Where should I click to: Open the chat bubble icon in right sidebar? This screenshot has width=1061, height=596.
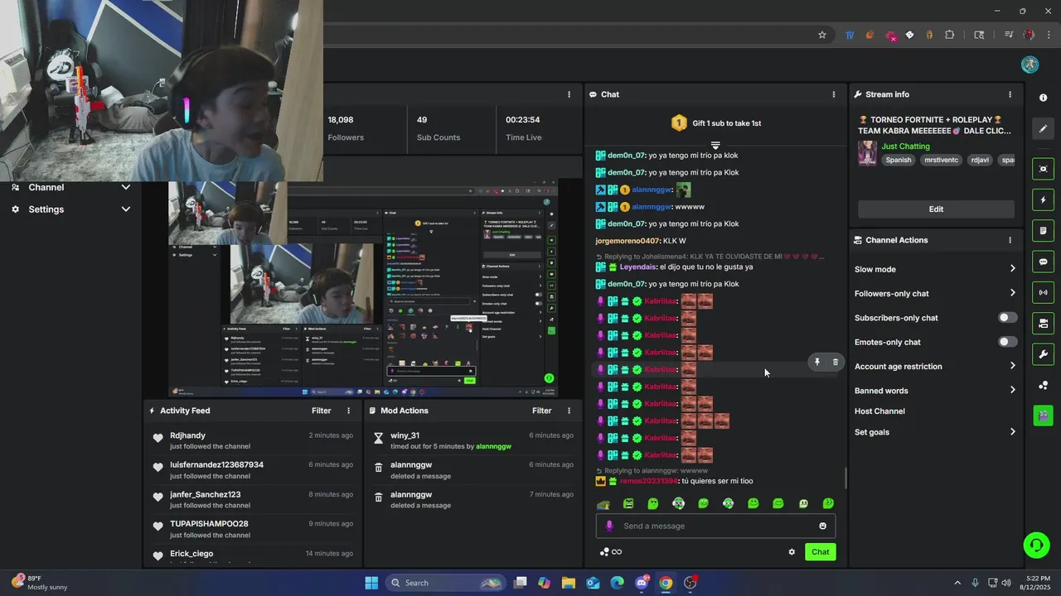tap(1043, 262)
